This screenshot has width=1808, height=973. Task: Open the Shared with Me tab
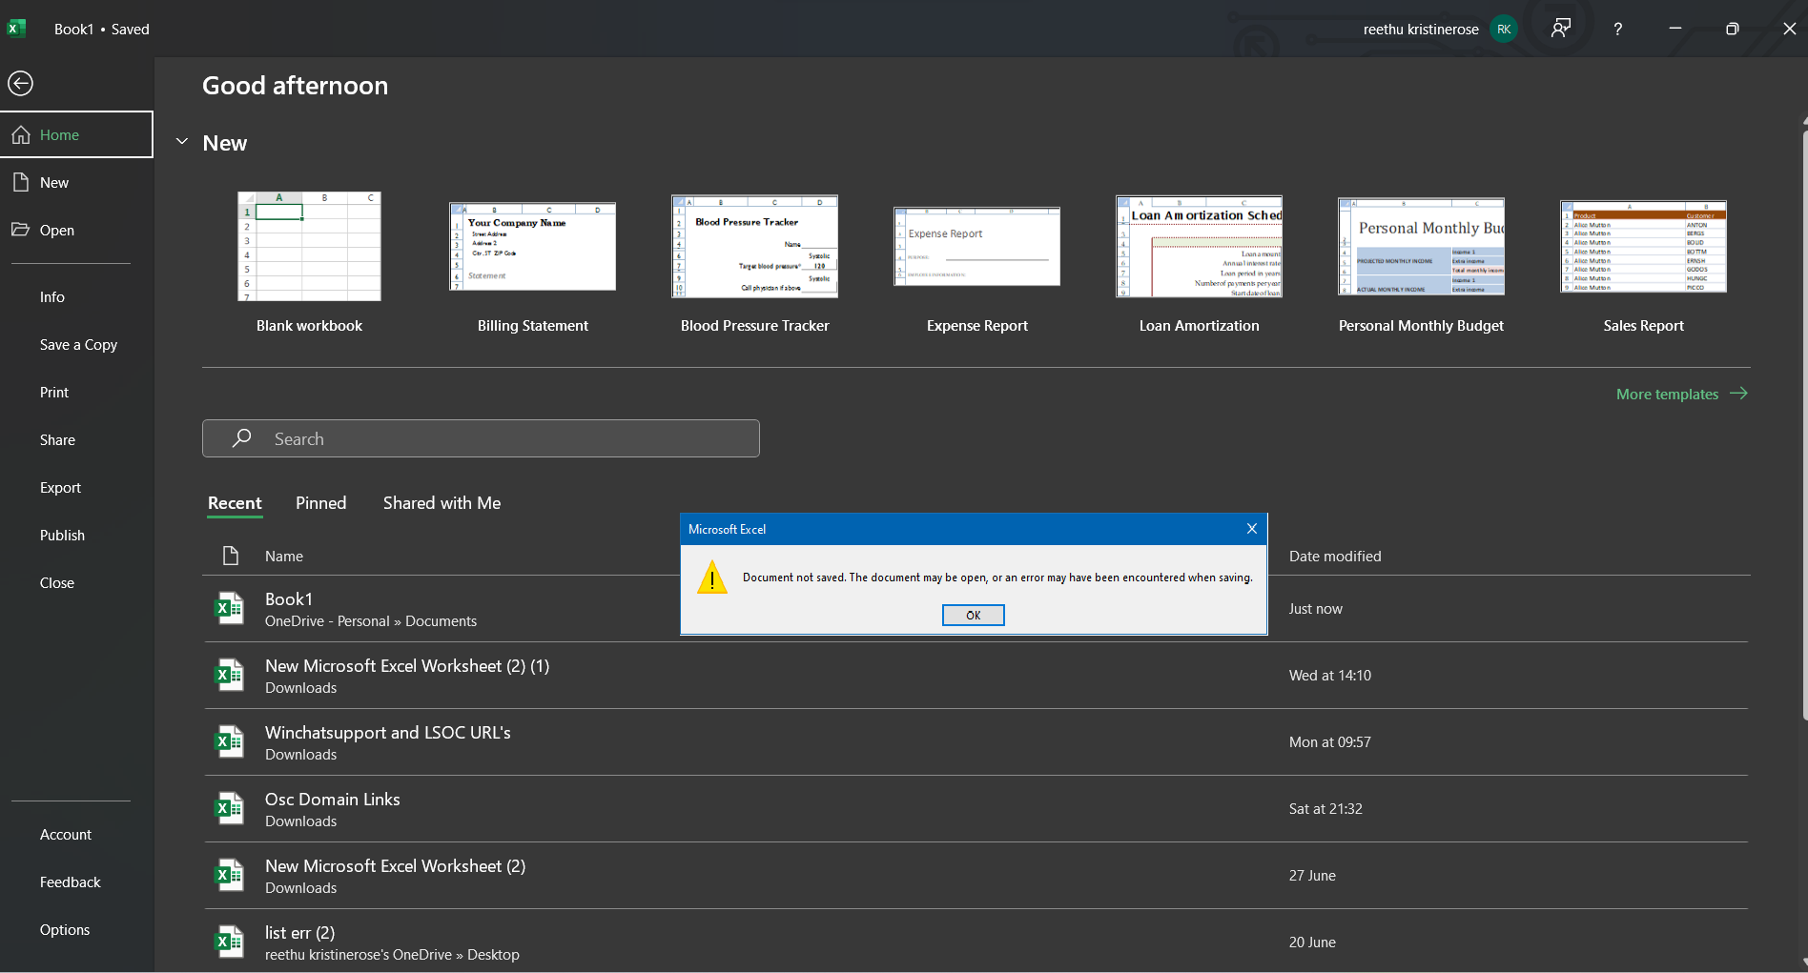click(x=442, y=503)
